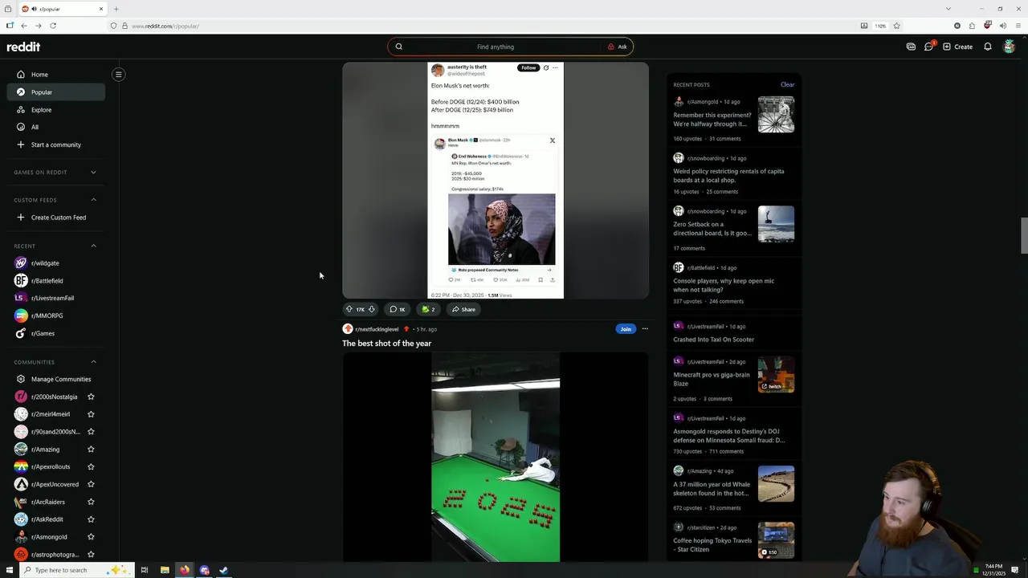Open r/nextfuckinglevel community link

[x=377, y=329]
